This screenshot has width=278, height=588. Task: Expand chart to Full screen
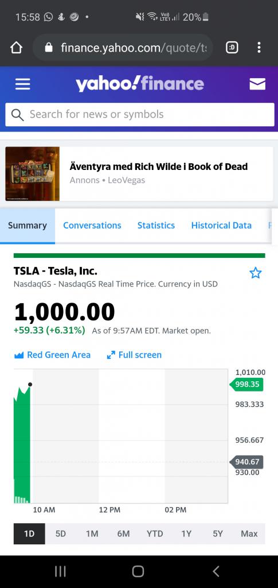(x=134, y=355)
